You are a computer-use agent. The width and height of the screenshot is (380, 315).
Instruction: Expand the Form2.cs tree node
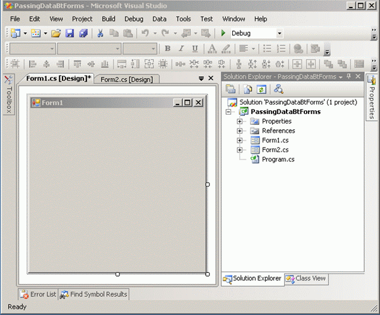239,150
